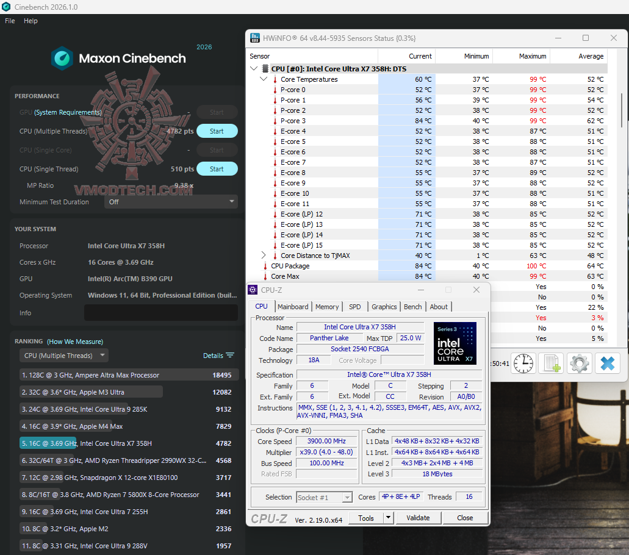Click the thermometer icon beside Core Max

pyautogui.click(x=265, y=276)
